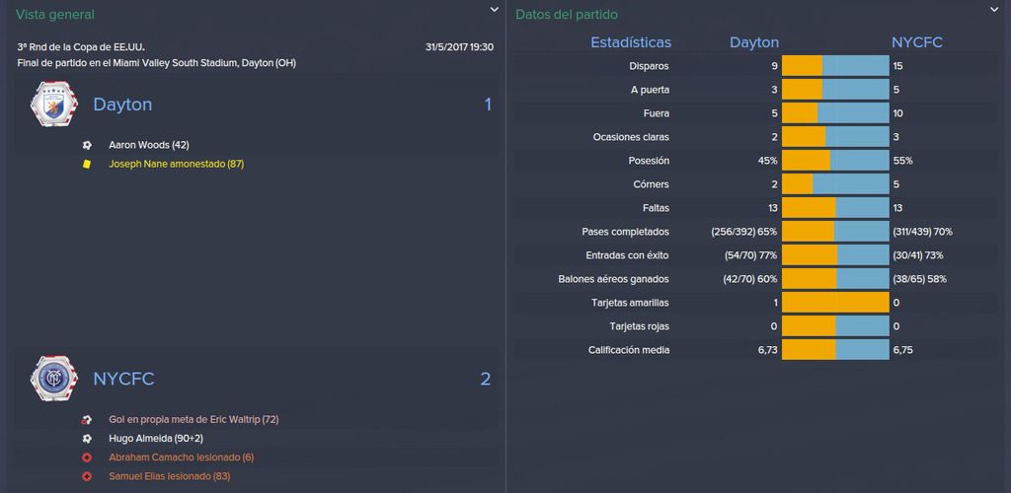
Task: Click the own goal icon for Eric Waltrip
Action: [x=87, y=420]
